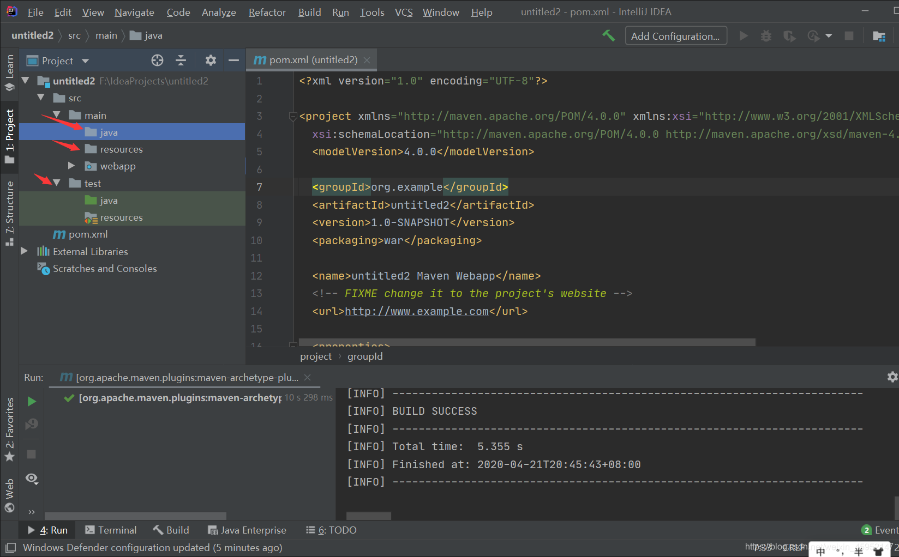Viewport: 899px width, 557px height.
Task: Open the Java Enterprise tool window
Action: [247, 530]
